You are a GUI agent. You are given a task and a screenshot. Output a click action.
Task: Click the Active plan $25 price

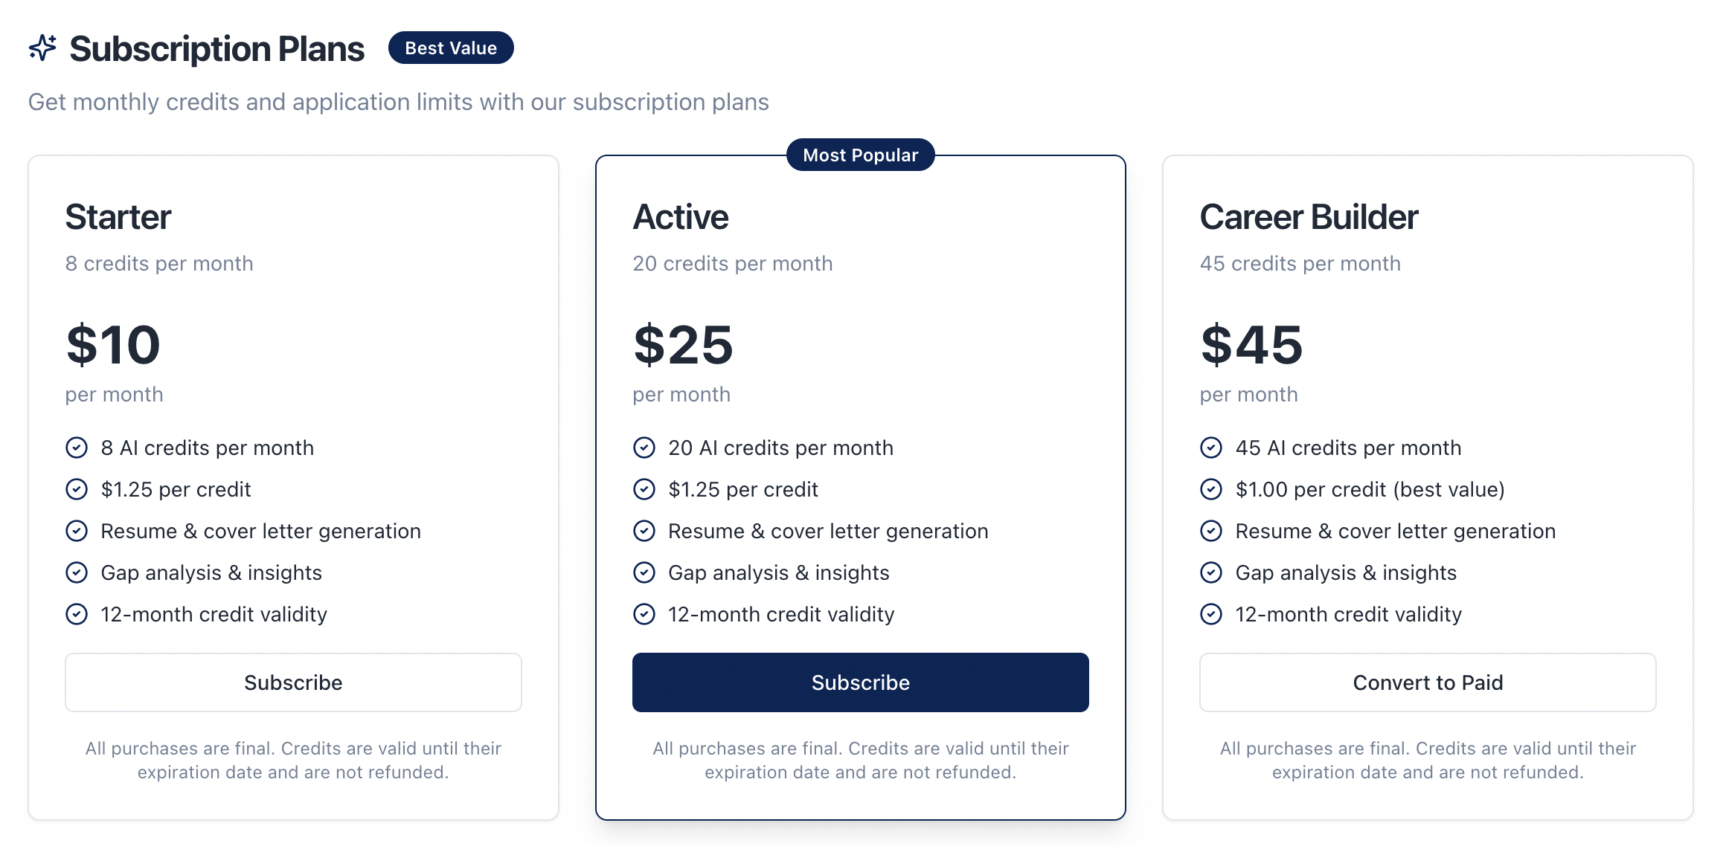coord(683,345)
